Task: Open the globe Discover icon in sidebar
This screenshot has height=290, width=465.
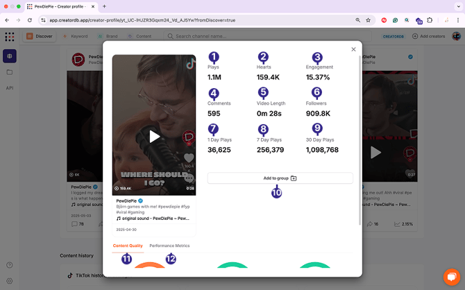Action: pyautogui.click(x=10, y=56)
